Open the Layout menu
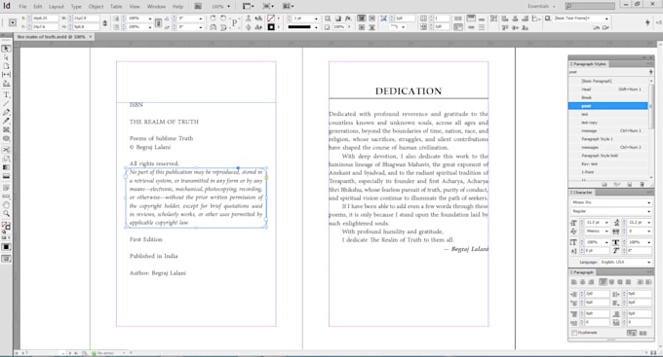Image resolution: width=663 pixels, height=357 pixels. pos(57,7)
